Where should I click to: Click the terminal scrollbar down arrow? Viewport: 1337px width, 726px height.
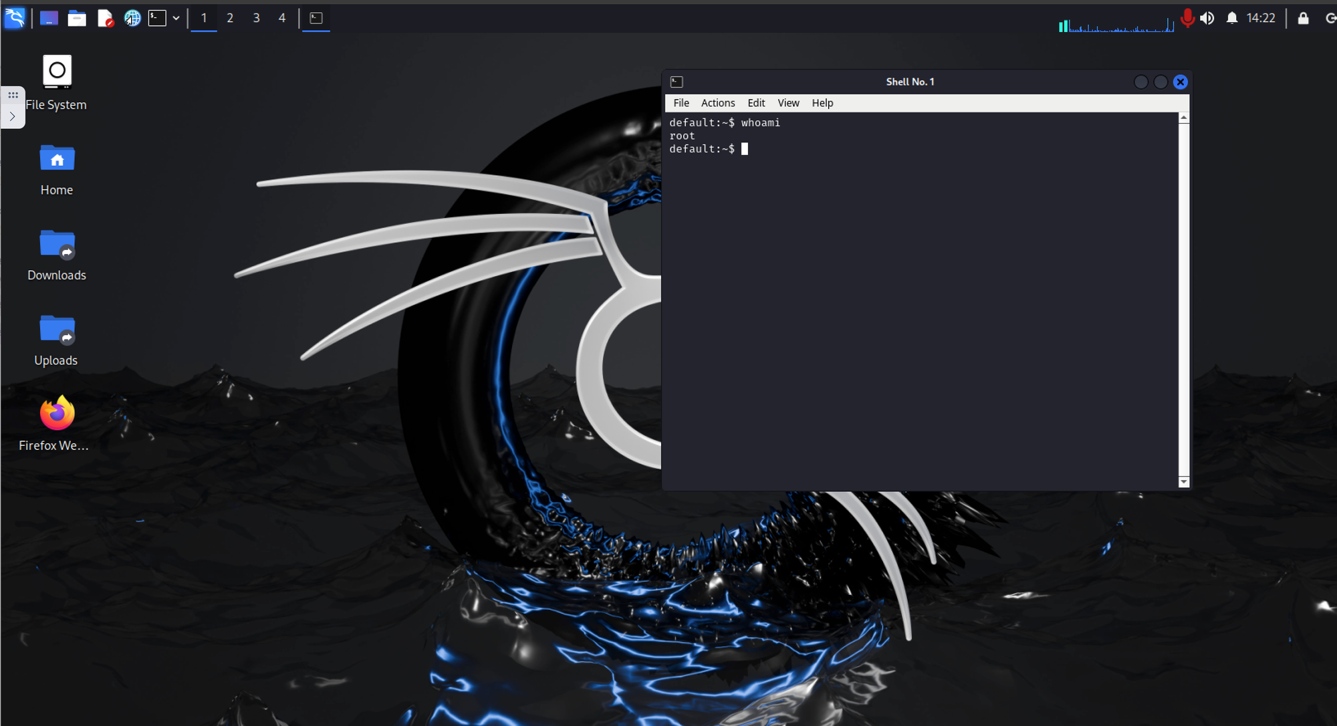1184,482
